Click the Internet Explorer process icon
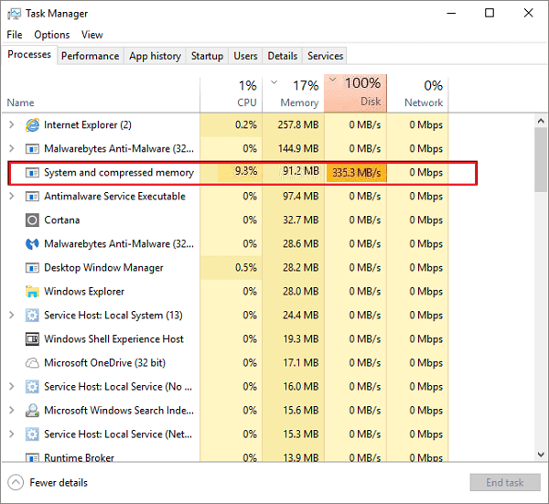549x504 pixels. tap(32, 125)
